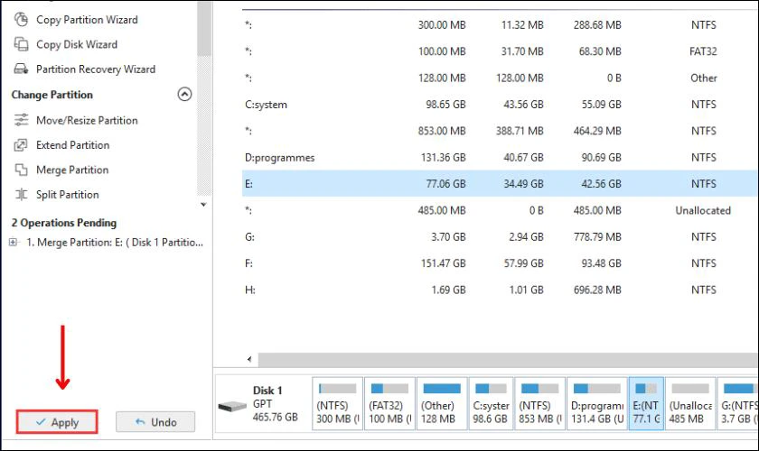Click C:system 98.6 GB block in disk map
Image resolution: width=759 pixels, height=451 pixels.
pyautogui.click(x=491, y=403)
